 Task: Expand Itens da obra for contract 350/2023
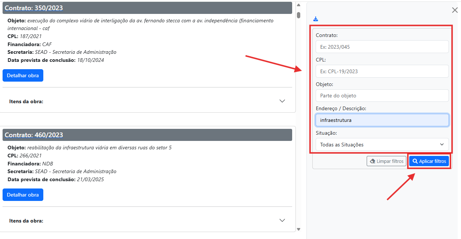tap(282, 101)
